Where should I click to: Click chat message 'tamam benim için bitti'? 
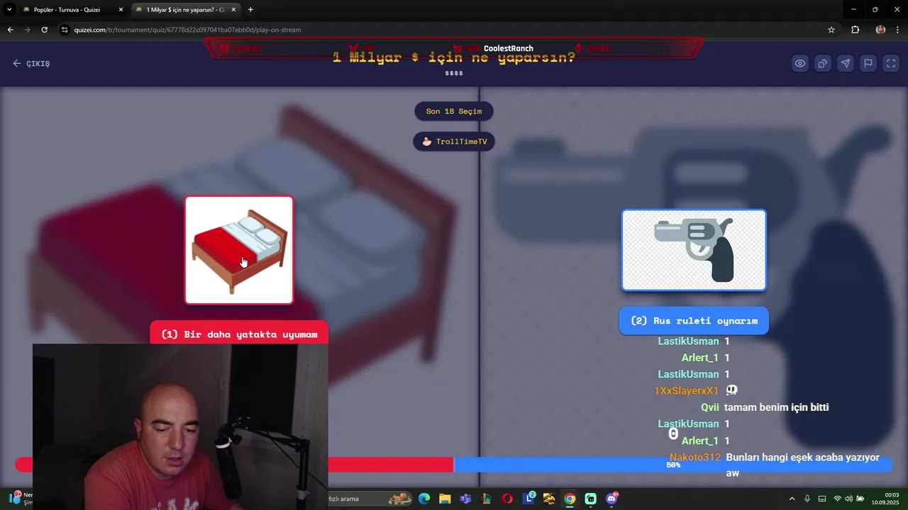776,407
